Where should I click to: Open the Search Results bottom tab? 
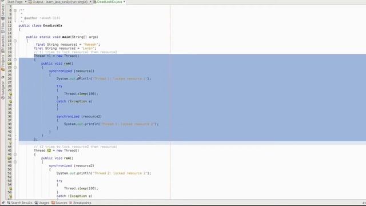19,203
